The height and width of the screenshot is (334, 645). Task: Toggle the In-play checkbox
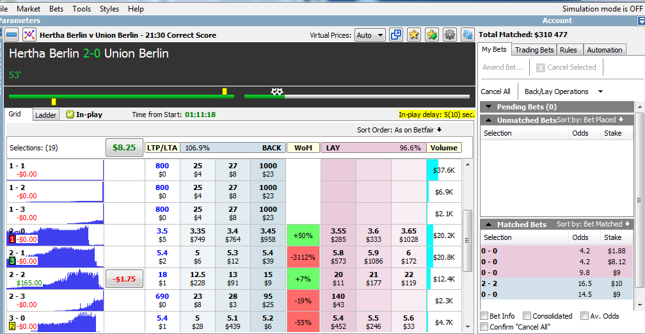(x=70, y=115)
